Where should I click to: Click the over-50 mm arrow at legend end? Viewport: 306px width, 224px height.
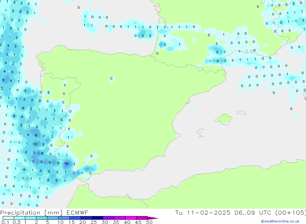pos(153,218)
